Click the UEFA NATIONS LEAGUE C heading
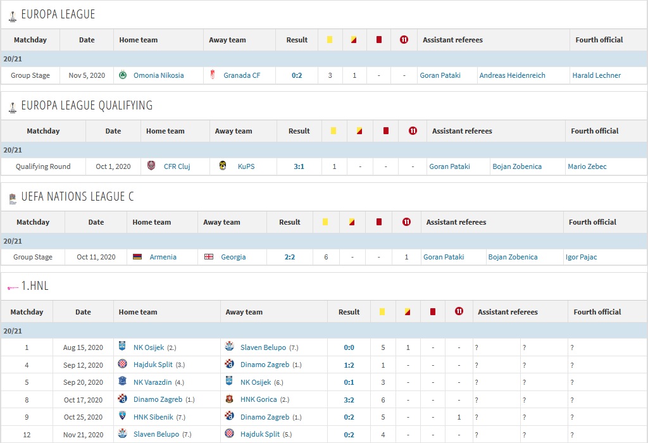This screenshot has width=648, height=443. (77, 196)
